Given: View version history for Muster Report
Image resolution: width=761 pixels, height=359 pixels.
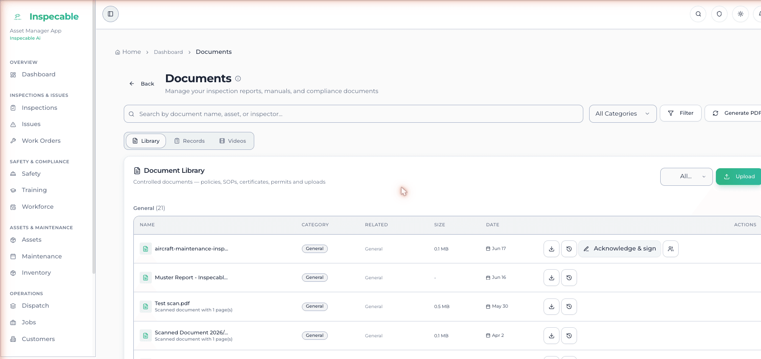Looking at the screenshot, I should 569,278.
